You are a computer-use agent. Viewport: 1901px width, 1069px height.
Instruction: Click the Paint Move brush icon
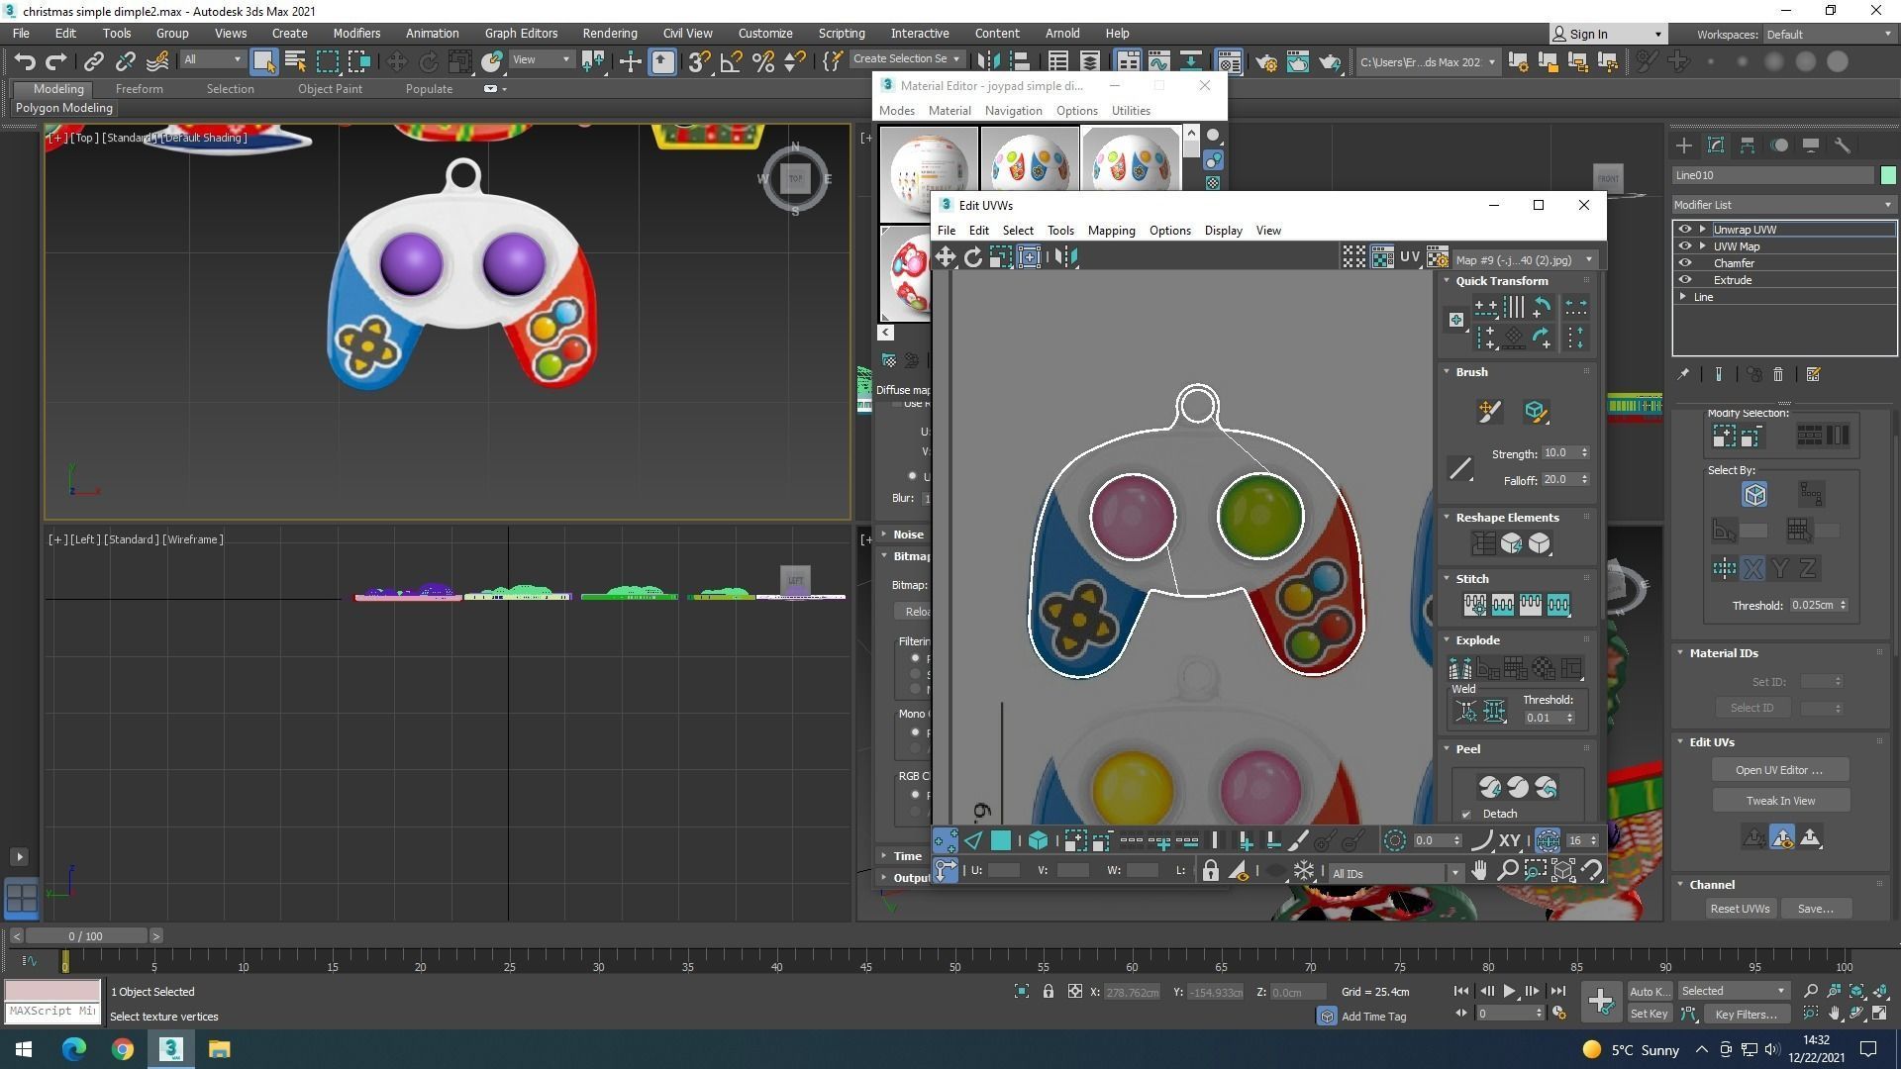[x=1489, y=411]
